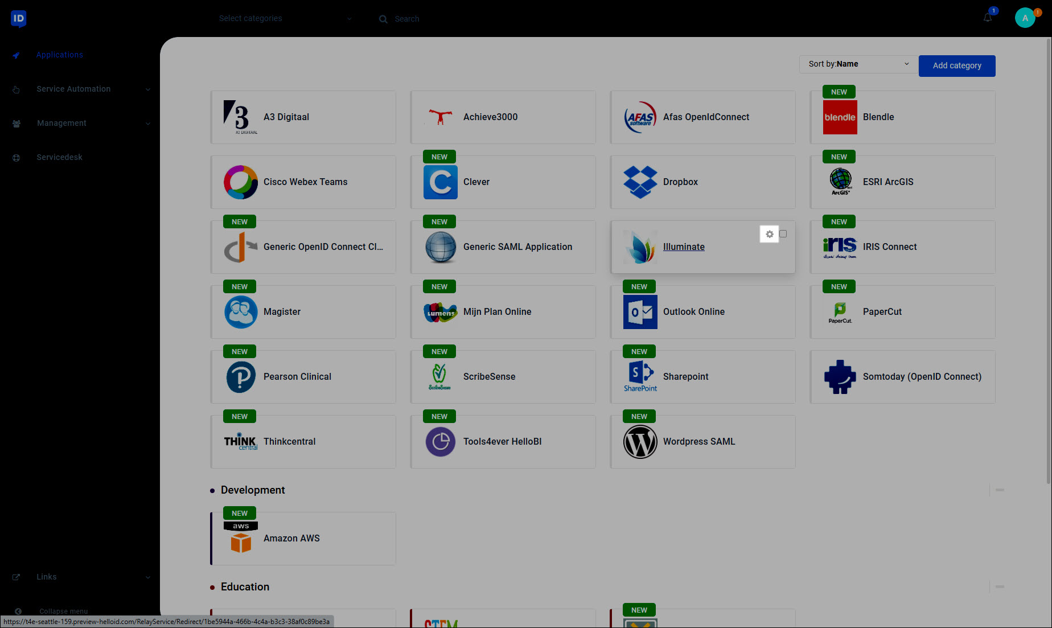Viewport: 1052px width, 628px height.
Task: Click the Cisco Webex Teams label
Action: [x=305, y=182]
